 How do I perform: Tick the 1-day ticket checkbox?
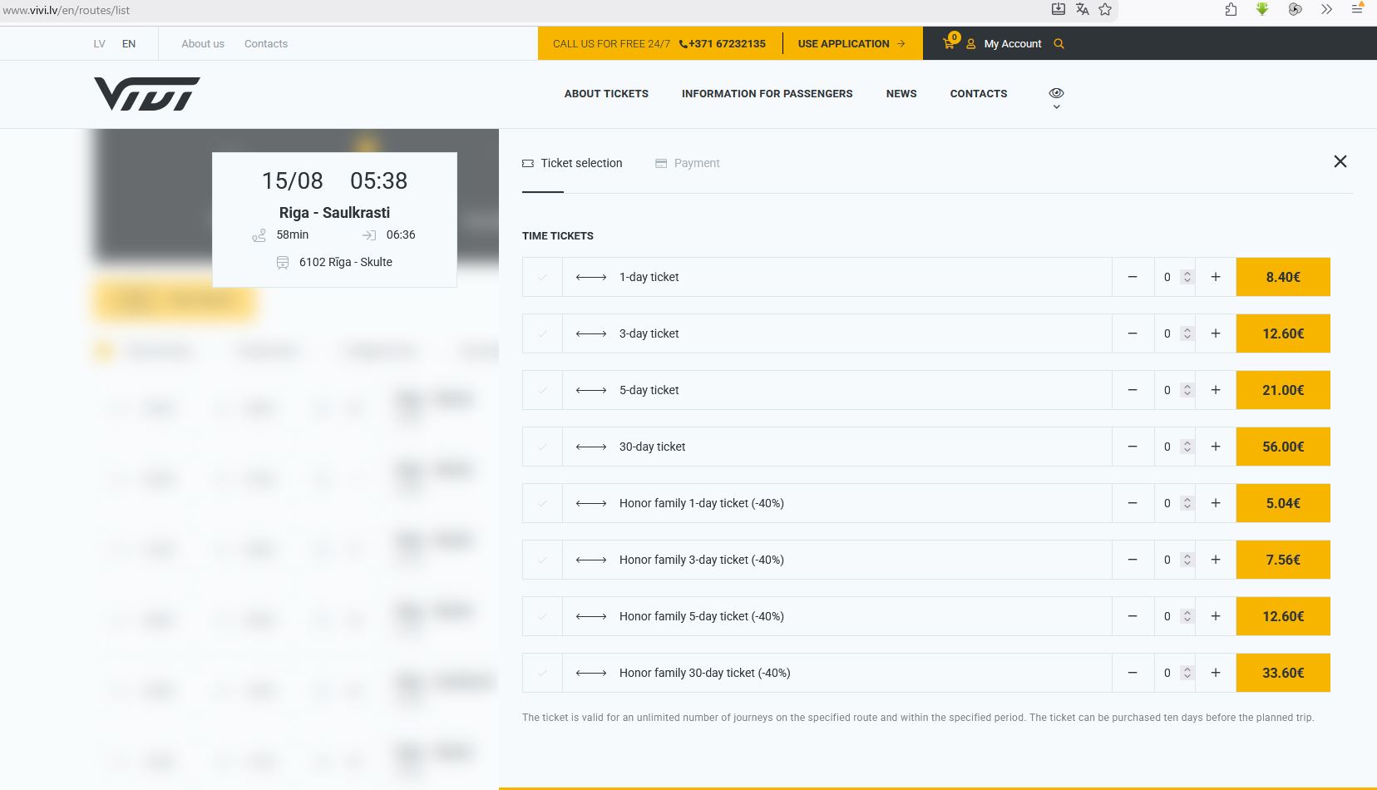coord(542,277)
